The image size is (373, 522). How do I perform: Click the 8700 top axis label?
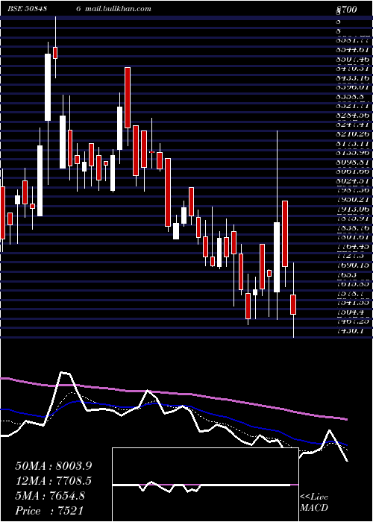pyautogui.click(x=346, y=10)
